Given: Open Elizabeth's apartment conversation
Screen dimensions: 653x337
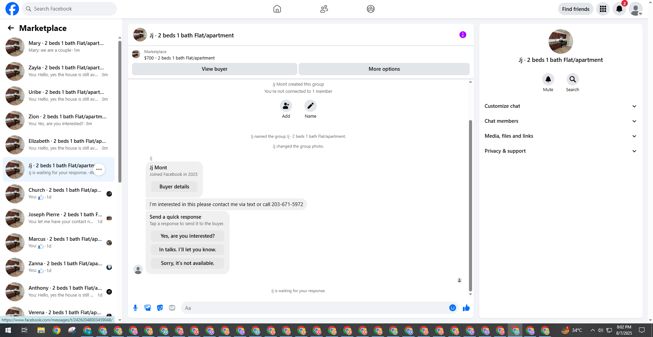Looking at the screenshot, I should [x=58, y=145].
